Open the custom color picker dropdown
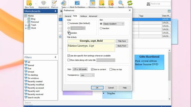Screen dimensions: 191x107 click(x=84, y=28)
